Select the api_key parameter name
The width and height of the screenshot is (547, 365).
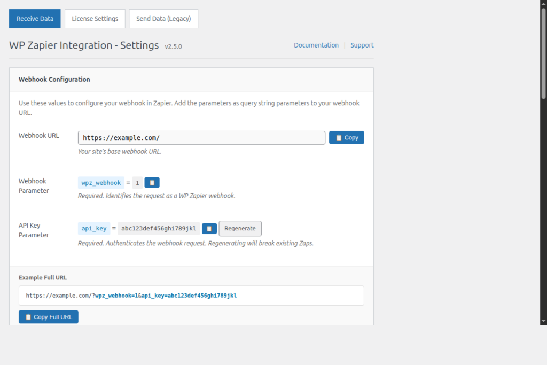click(94, 229)
